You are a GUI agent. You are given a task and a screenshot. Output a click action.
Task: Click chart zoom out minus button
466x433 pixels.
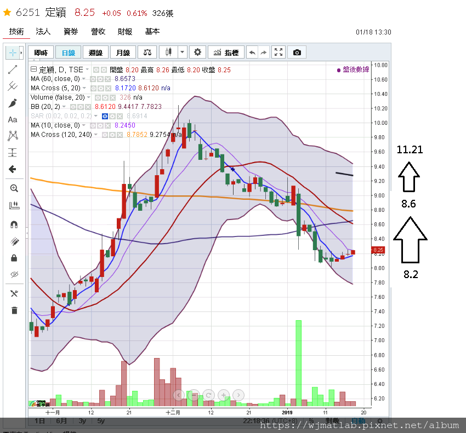[194, 395]
